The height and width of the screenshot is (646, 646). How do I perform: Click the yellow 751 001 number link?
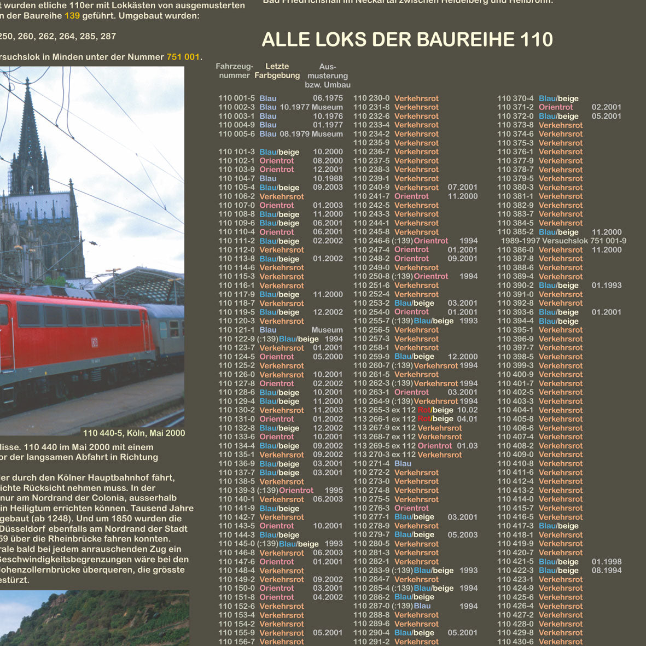tap(183, 57)
